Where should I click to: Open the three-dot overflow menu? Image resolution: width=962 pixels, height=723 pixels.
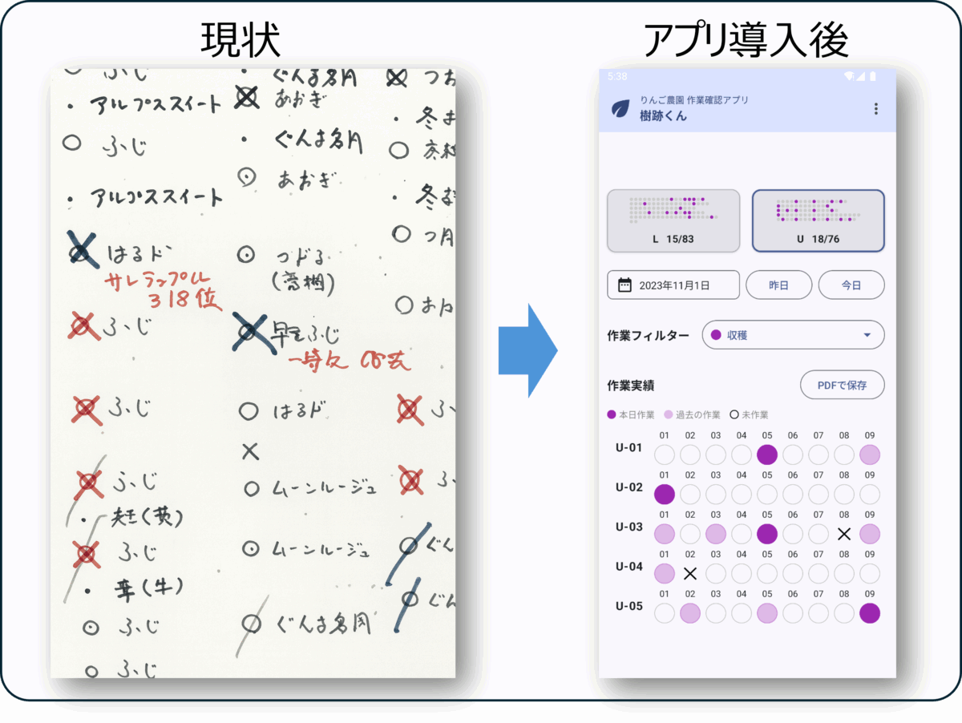tap(875, 109)
